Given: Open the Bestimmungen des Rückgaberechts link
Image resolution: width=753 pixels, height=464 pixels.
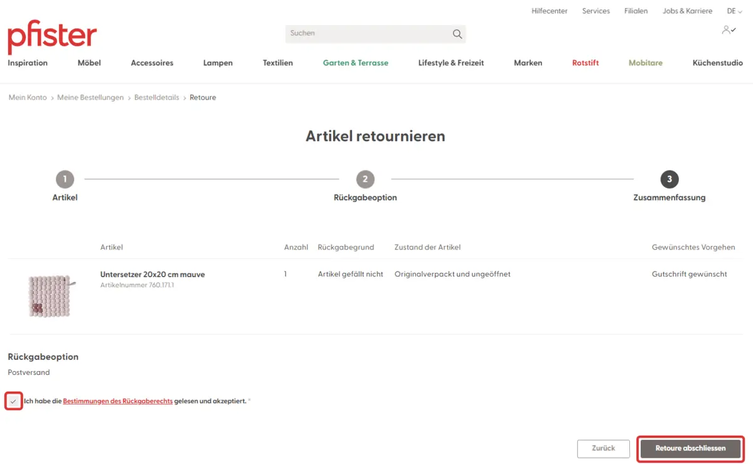Looking at the screenshot, I should click(117, 401).
